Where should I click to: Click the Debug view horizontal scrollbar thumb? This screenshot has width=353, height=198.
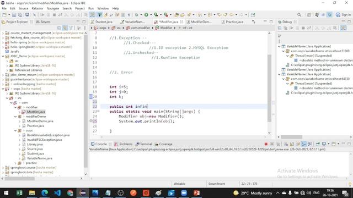(x=291, y=137)
